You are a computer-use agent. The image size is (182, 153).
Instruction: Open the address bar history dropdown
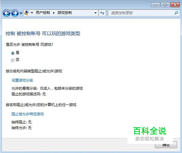(96, 13)
